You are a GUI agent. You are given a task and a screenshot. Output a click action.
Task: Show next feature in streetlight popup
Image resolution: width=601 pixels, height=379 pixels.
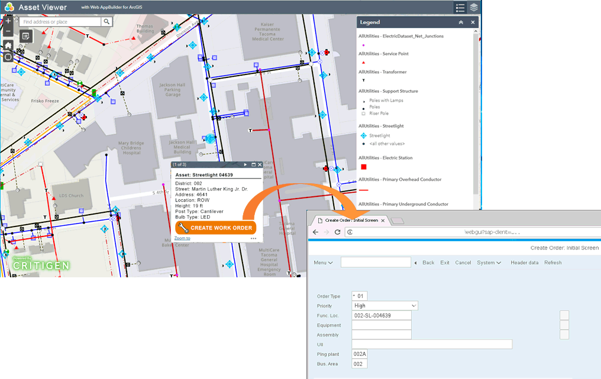pyautogui.click(x=245, y=164)
